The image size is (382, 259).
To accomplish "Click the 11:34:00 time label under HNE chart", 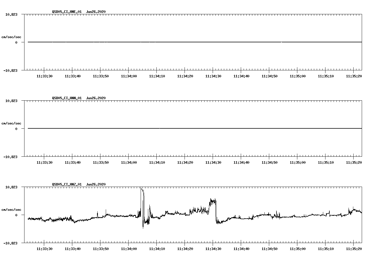I will click(129, 76).
